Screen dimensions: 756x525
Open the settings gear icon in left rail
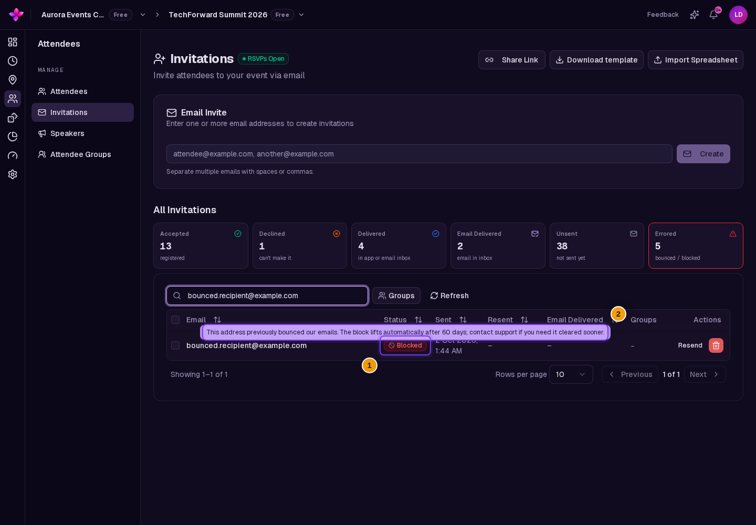pos(13,174)
